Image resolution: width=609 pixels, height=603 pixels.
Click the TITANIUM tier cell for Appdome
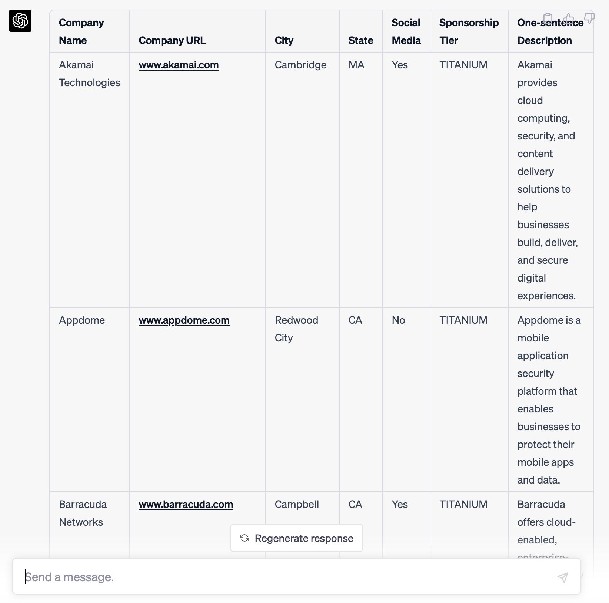(463, 320)
